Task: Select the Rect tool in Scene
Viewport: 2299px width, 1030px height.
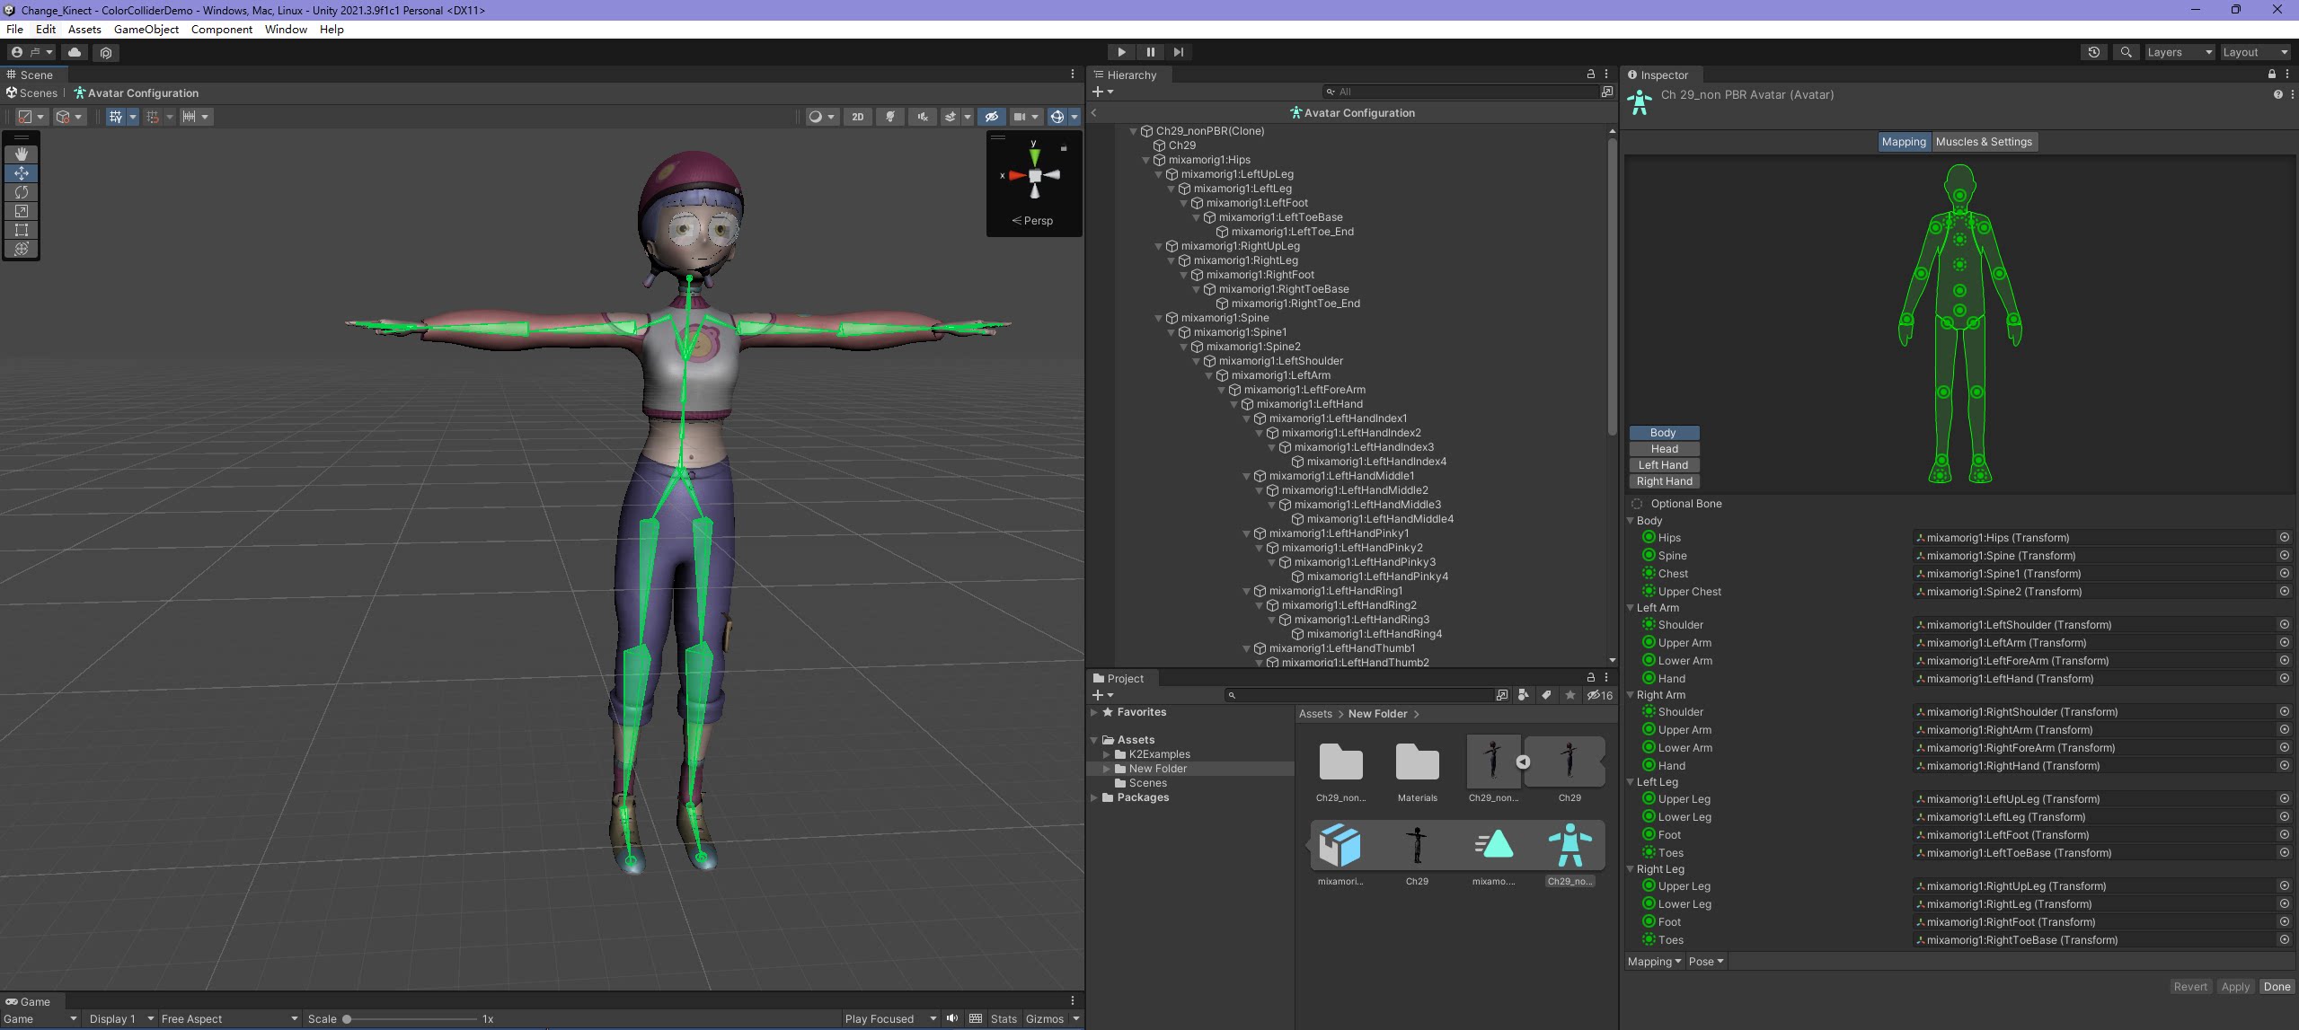Action: click(22, 230)
